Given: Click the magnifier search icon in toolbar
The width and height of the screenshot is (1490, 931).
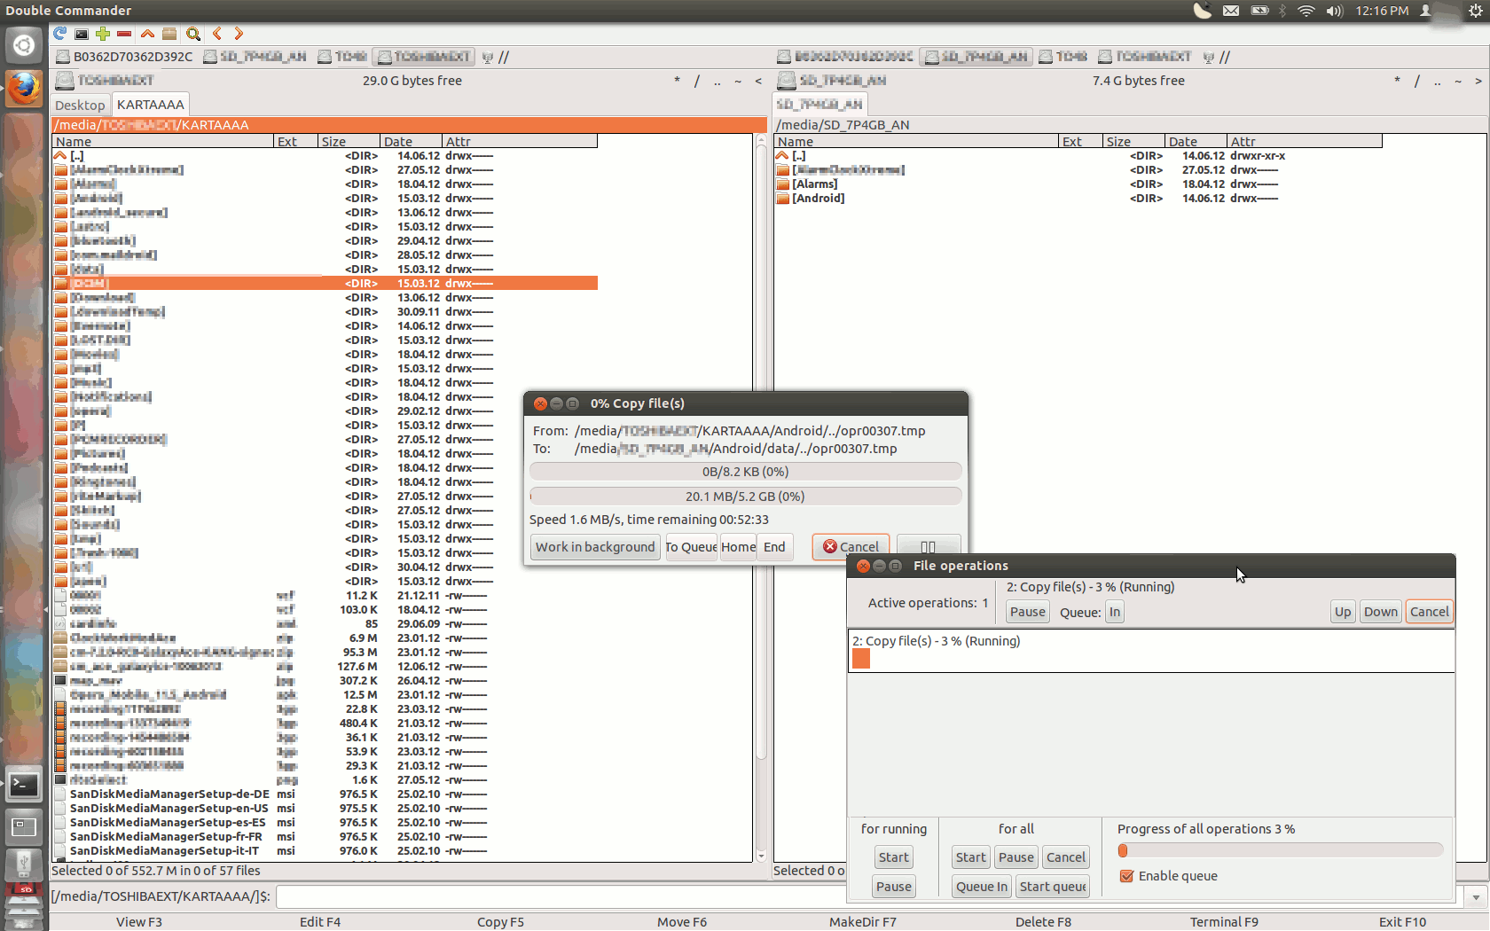Looking at the screenshot, I should 192,34.
